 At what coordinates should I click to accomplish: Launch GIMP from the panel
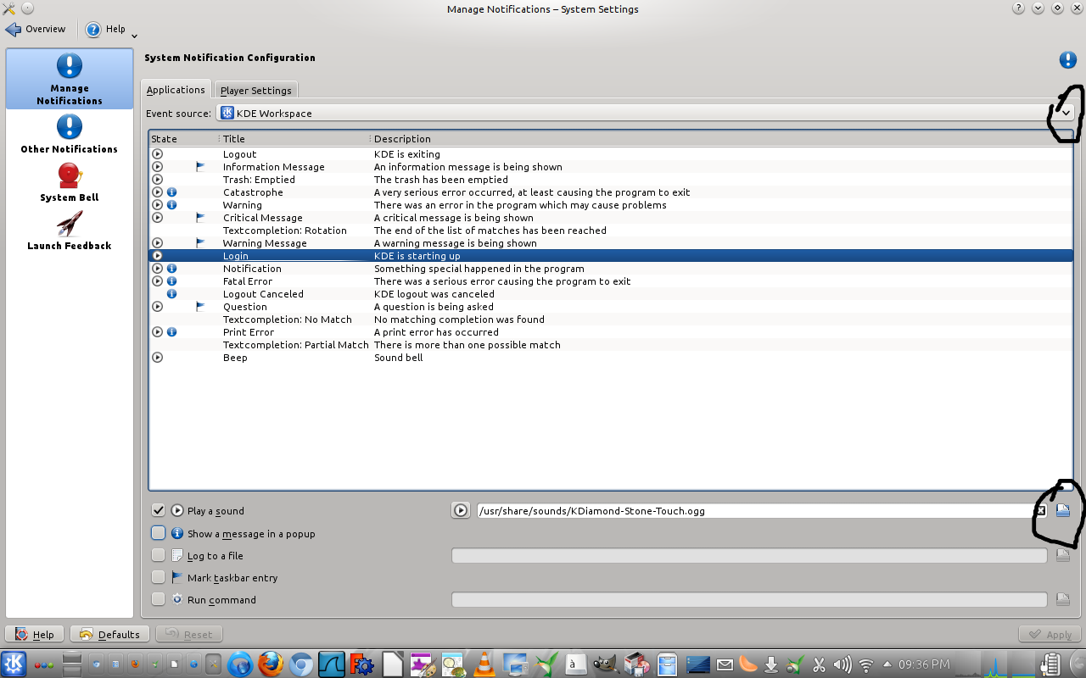point(606,664)
